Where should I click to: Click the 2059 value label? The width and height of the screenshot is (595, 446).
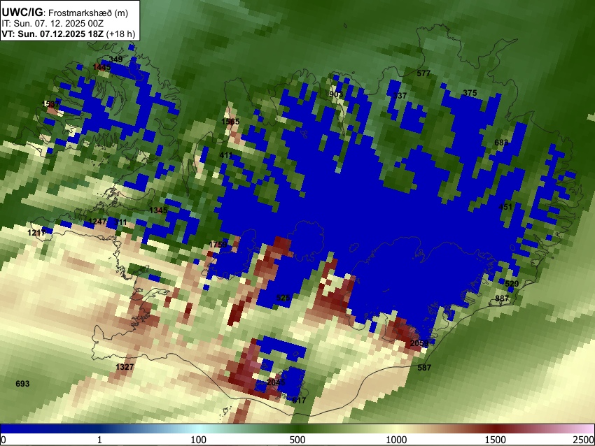click(419, 343)
